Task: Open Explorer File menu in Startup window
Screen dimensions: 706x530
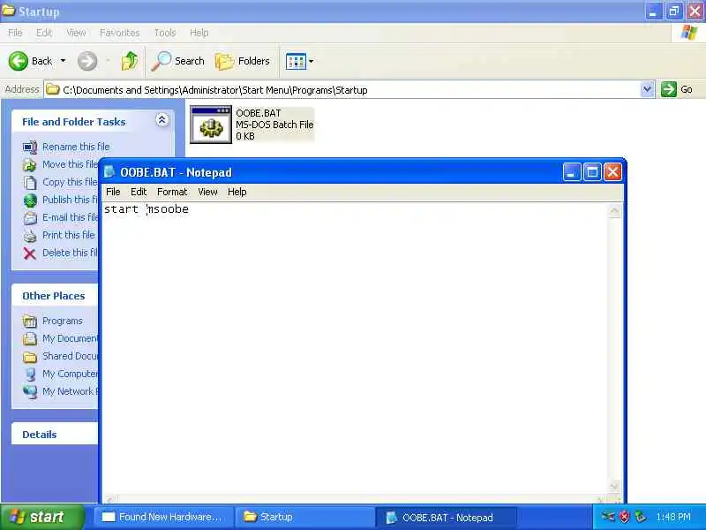Action: [15, 33]
